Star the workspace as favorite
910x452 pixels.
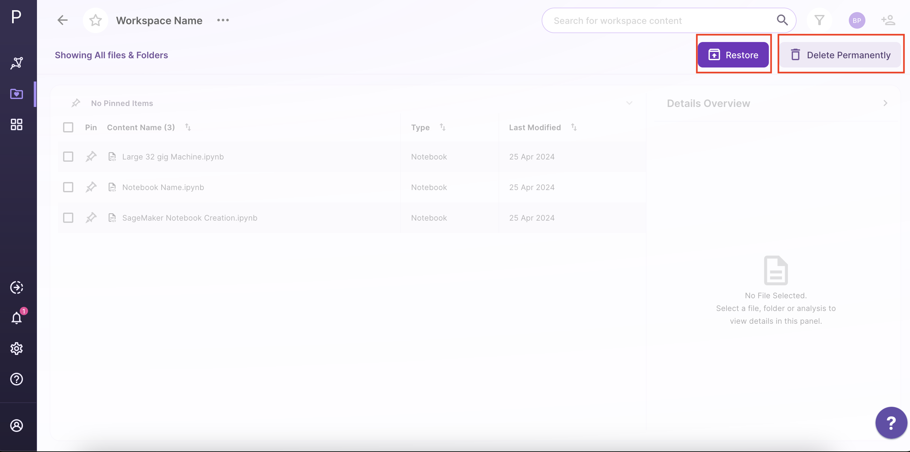coord(95,20)
